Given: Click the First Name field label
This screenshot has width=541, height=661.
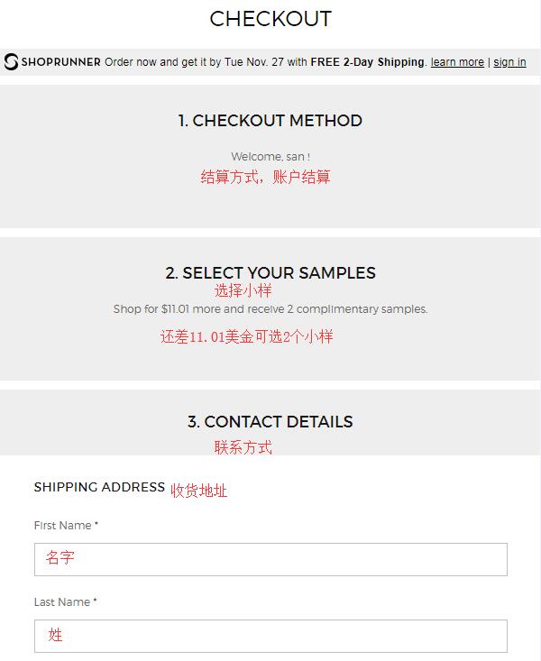Looking at the screenshot, I should [x=66, y=525].
